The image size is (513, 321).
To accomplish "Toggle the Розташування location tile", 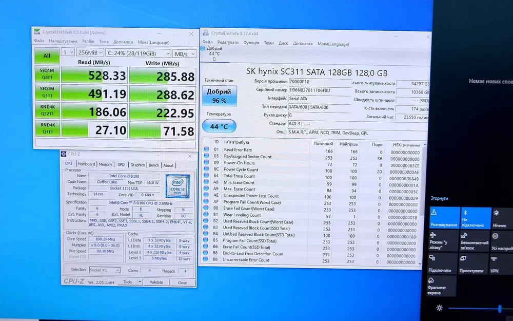I will pyautogui.click(x=444, y=218).
